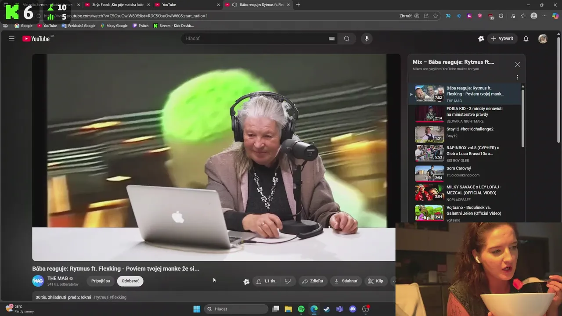Open a new browser tab
The image size is (562, 316).
click(x=298, y=5)
